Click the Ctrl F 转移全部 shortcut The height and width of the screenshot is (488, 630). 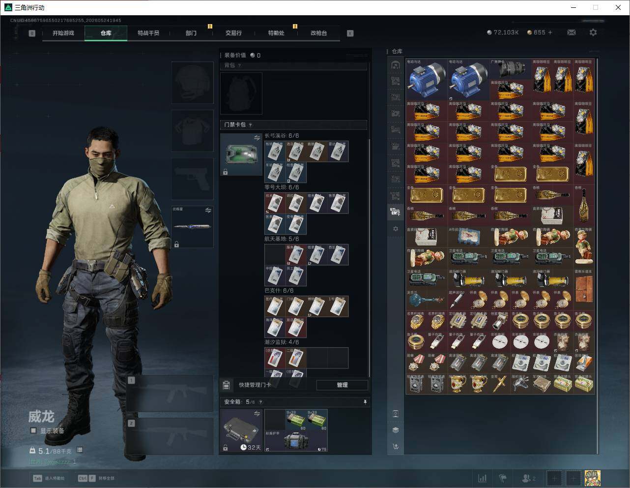coord(96,478)
